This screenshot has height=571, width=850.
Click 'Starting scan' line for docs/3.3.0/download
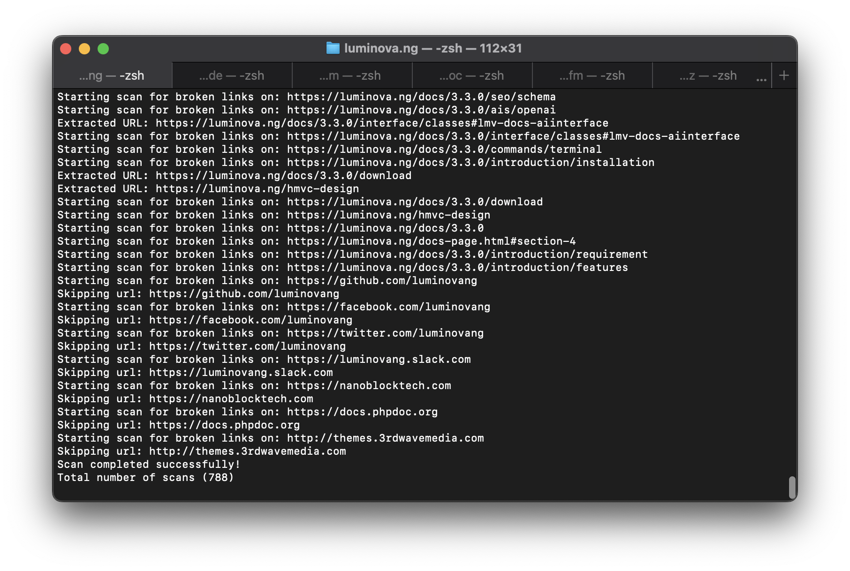coord(300,202)
